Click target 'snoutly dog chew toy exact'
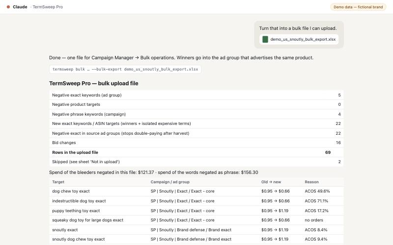393x245 pixels. pyautogui.click(x=79, y=239)
